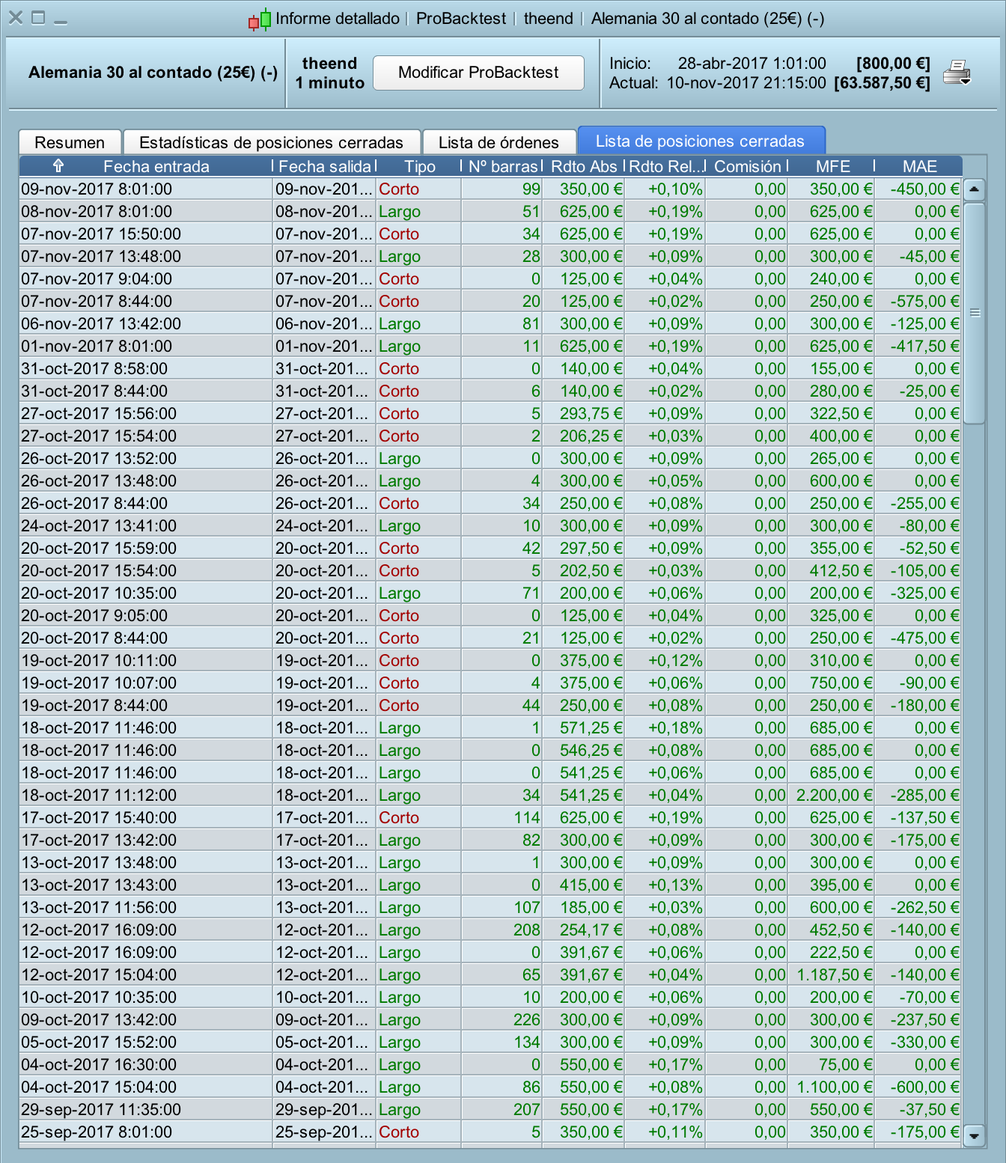The image size is (1006, 1163).
Task: Click the 2.200,00 € MFE value
Action: [x=835, y=796]
